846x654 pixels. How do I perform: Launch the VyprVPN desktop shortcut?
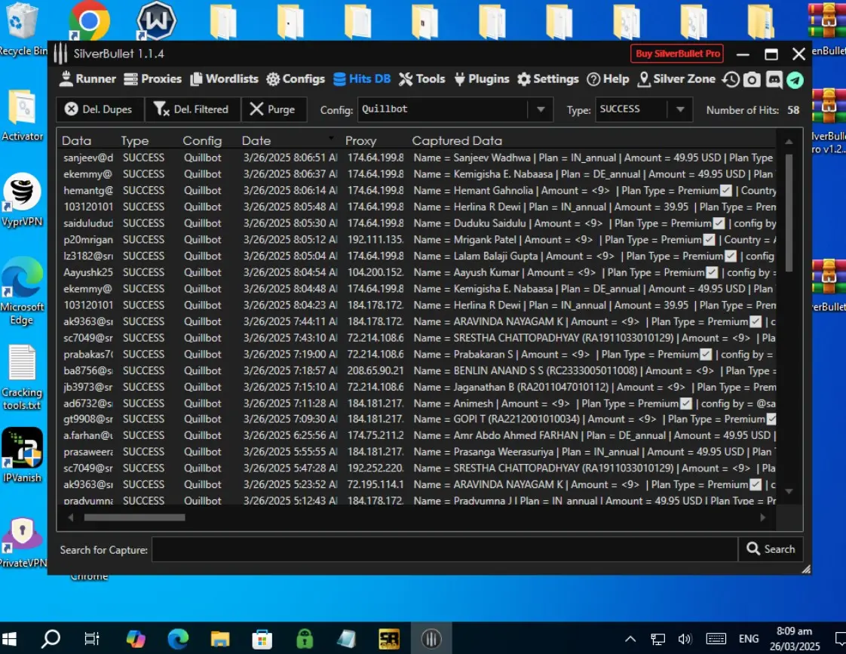(22, 200)
